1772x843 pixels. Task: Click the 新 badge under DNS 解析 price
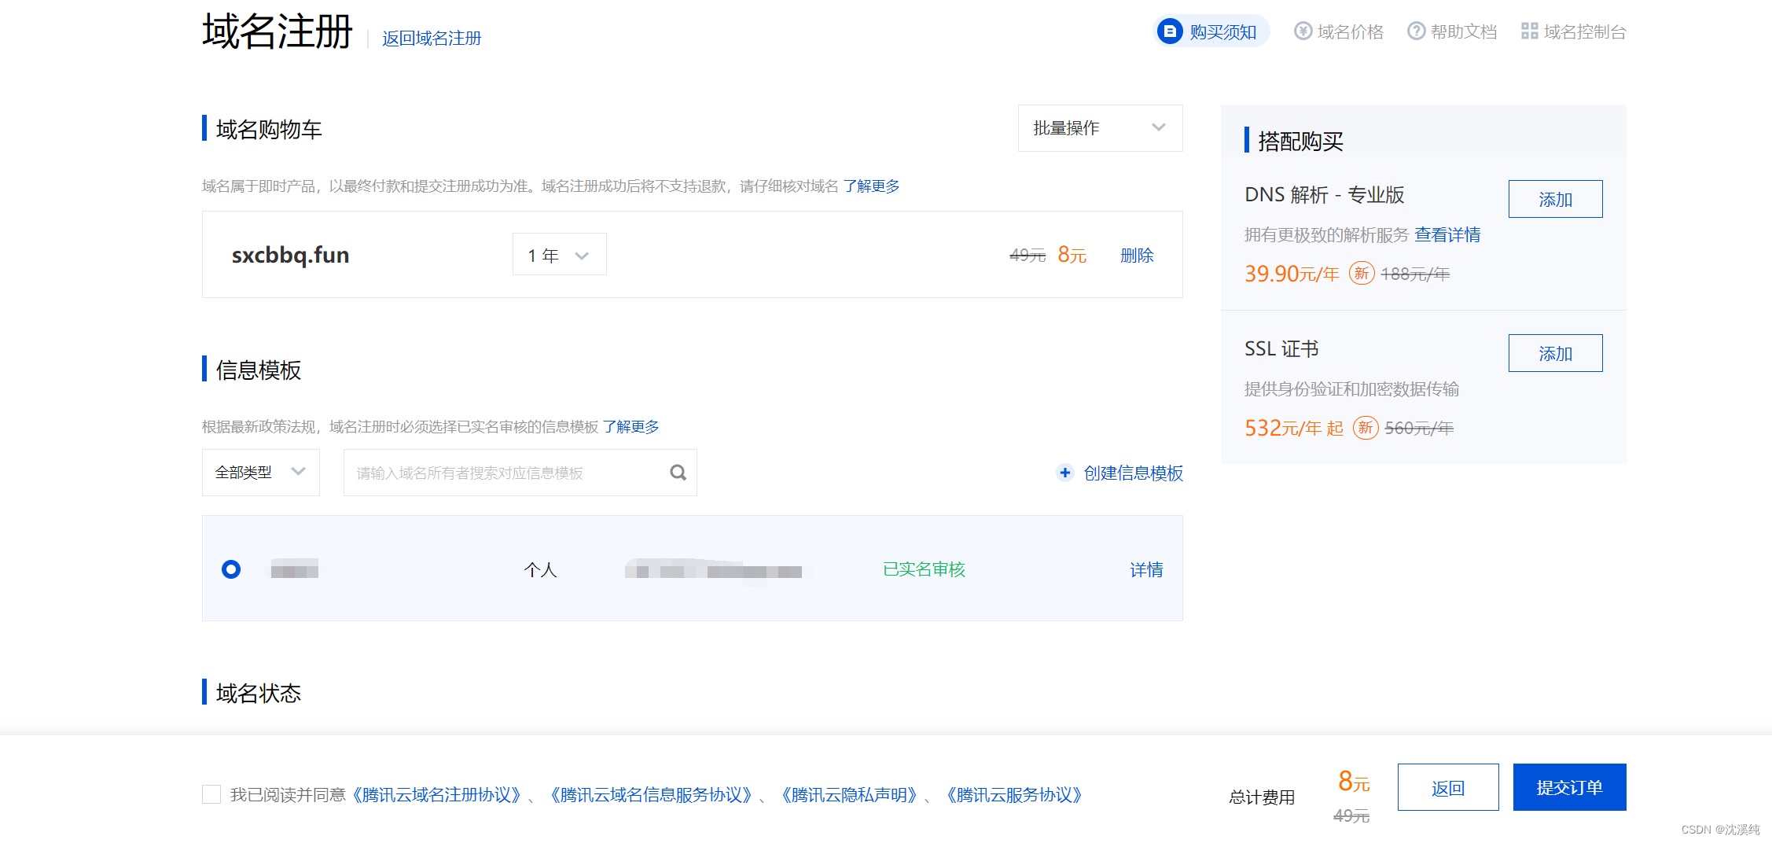pos(1362,274)
